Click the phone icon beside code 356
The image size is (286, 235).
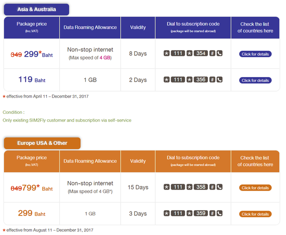pyautogui.click(x=219, y=79)
